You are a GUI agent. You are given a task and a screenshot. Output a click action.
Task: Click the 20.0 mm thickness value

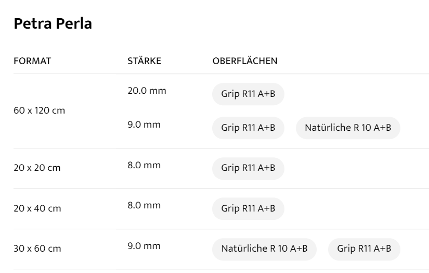point(147,91)
